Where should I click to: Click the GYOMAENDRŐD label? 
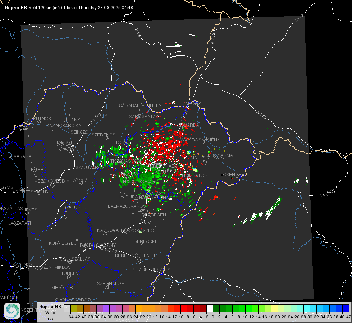73,300
